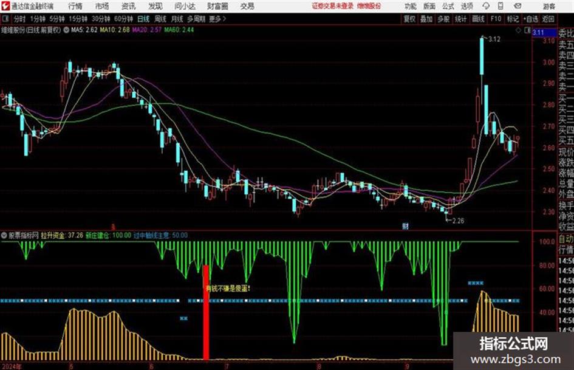
Task: Click the Tongdaxin app logo icon
Action: (x=5, y=6)
